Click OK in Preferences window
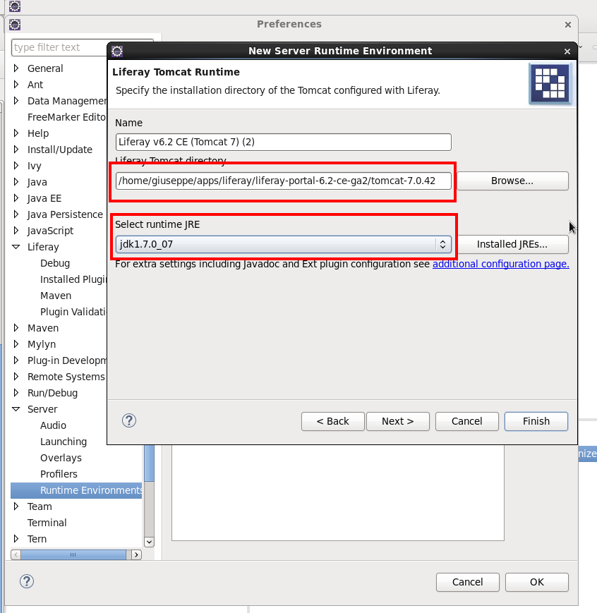The image size is (597, 613). tap(537, 582)
